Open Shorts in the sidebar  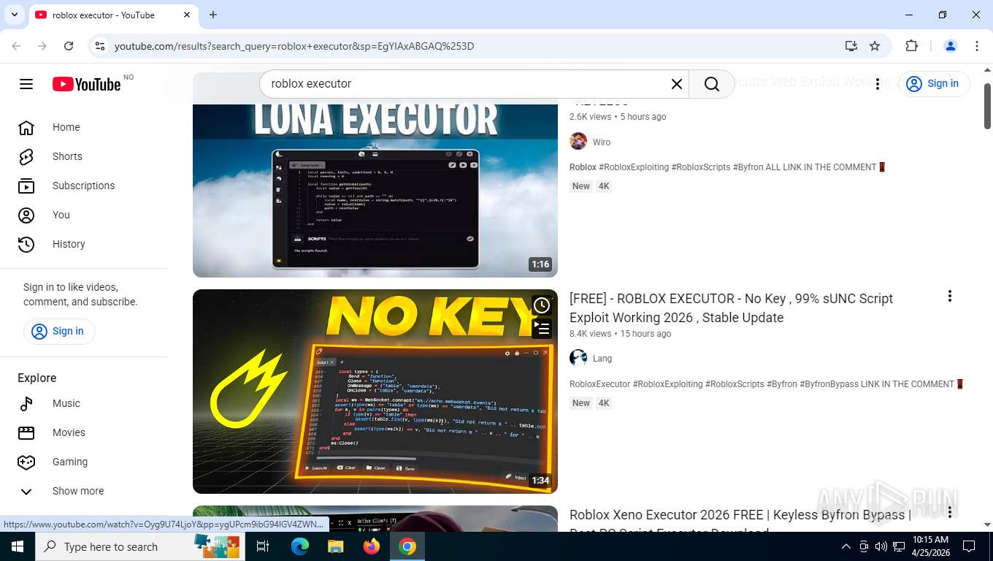click(84, 156)
